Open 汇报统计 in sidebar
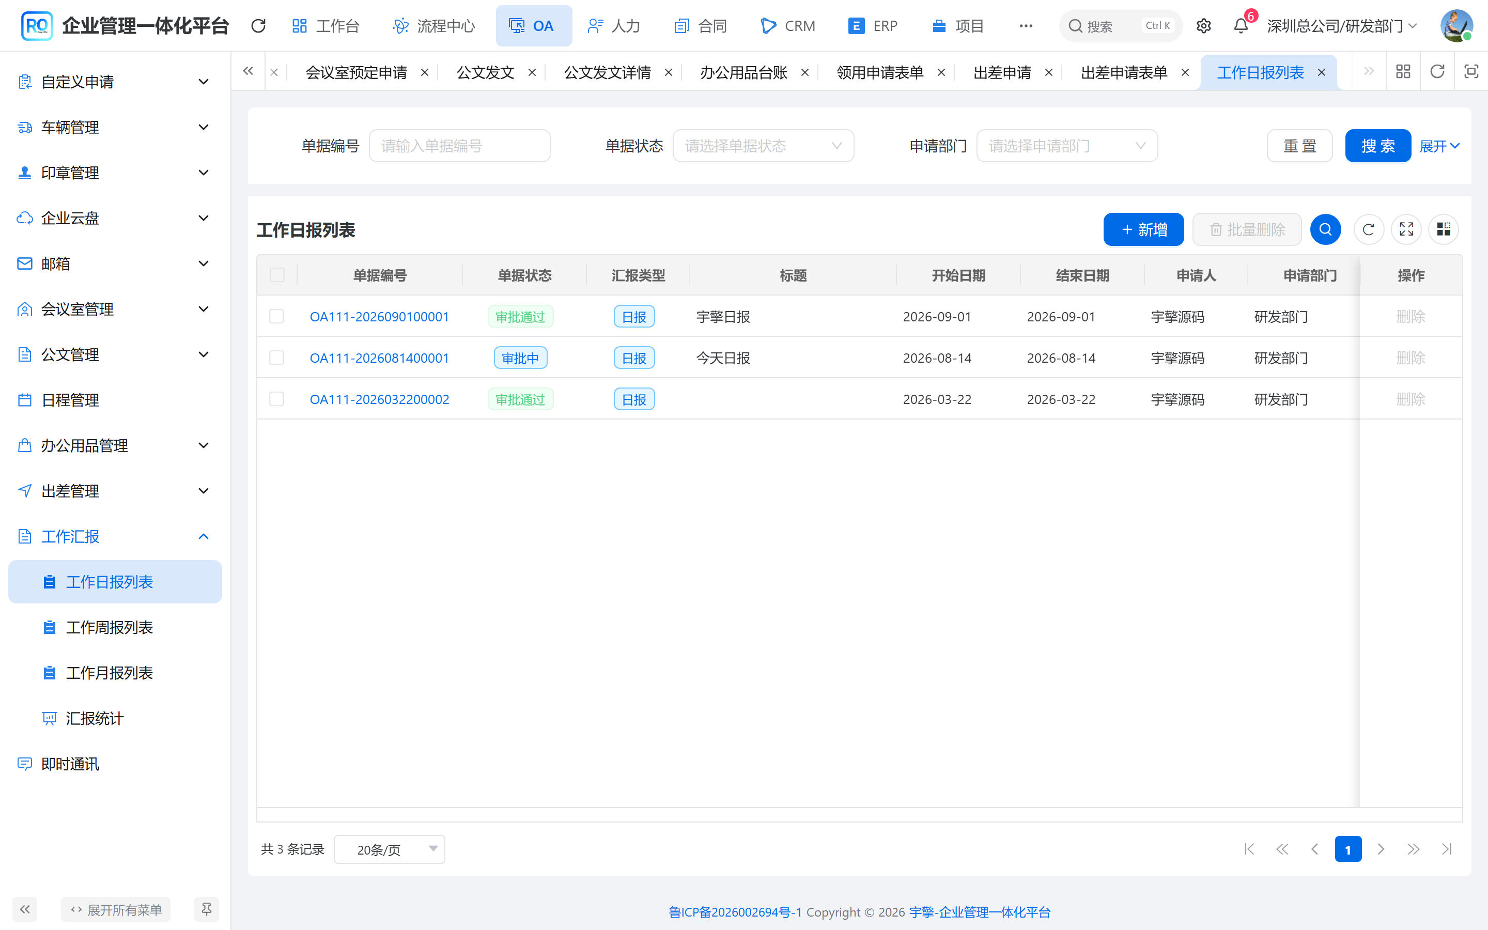Viewport: 1488px width, 930px height. [114, 718]
